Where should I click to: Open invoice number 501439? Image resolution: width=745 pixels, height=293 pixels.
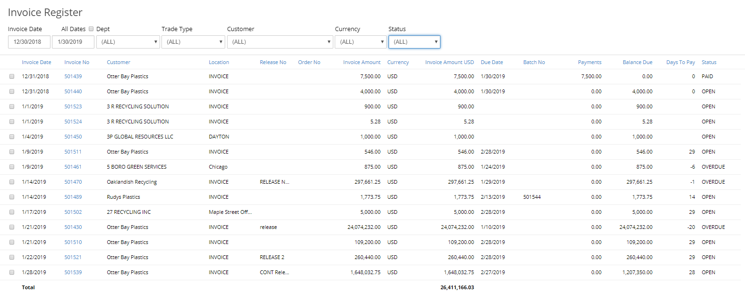click(x=73, y=76)
